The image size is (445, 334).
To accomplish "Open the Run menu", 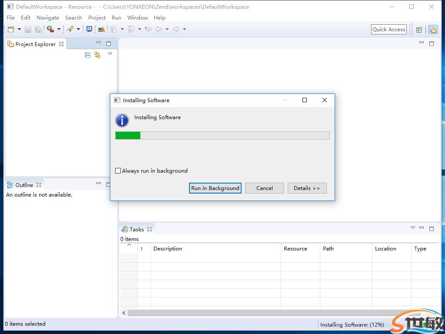I will coord(116,17).
